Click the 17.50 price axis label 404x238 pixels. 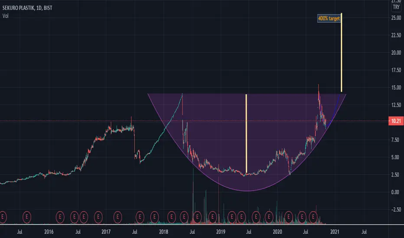click(396, 70)
